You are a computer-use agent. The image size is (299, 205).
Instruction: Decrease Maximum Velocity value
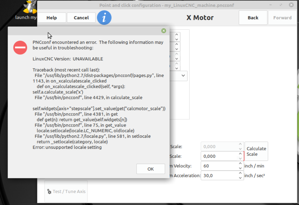(x=240, y=168)
